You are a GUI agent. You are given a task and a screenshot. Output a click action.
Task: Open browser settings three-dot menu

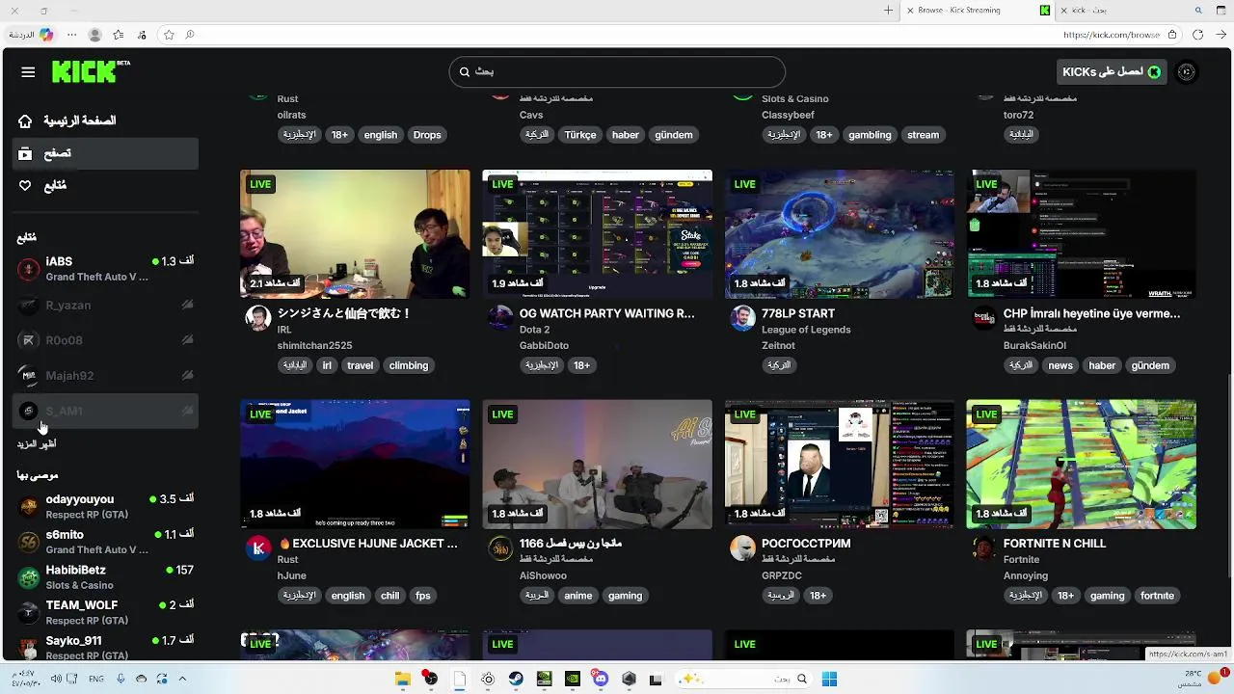tap(71, 35)
